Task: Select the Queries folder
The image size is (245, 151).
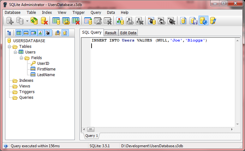Action: pos(26,98)
